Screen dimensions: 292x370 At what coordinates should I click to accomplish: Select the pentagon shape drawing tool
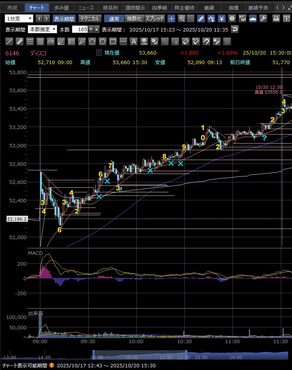(x=92, y=41)
